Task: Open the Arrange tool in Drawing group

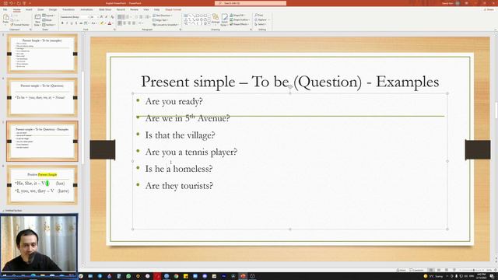Action: click(x=216, y=19)
